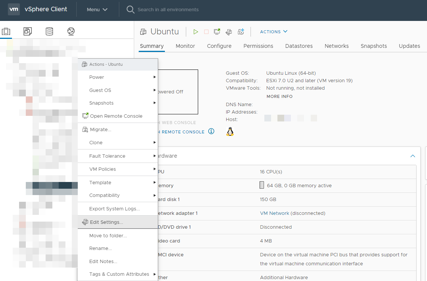
Task: Select Migrate from the context menu
Action: click(100, 129)
